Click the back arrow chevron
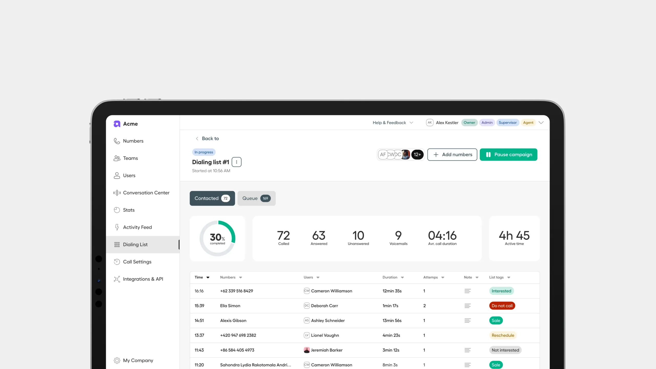 click(x=197, y=139)
